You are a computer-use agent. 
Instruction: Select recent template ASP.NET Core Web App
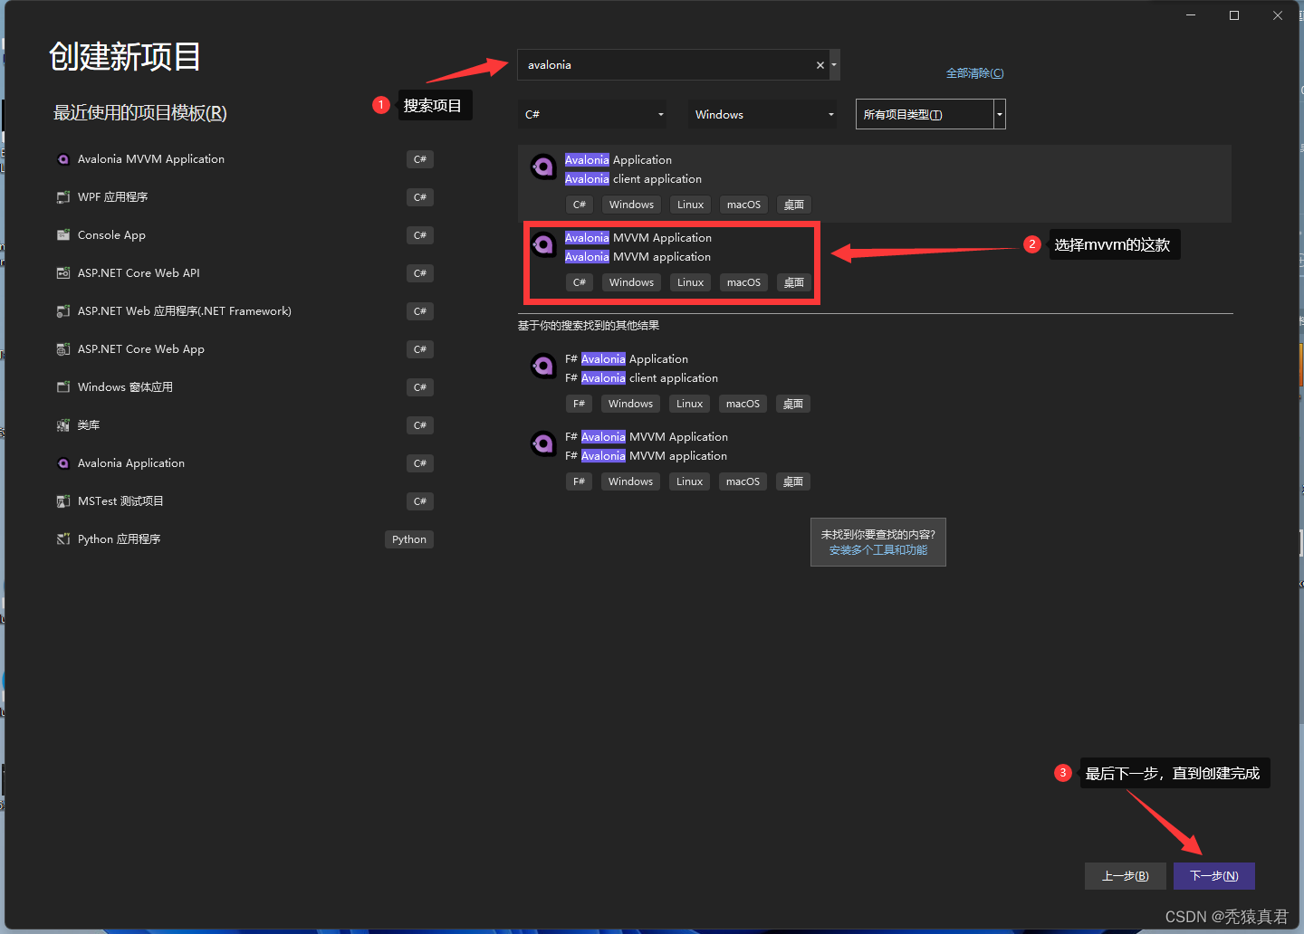[244, 349]
